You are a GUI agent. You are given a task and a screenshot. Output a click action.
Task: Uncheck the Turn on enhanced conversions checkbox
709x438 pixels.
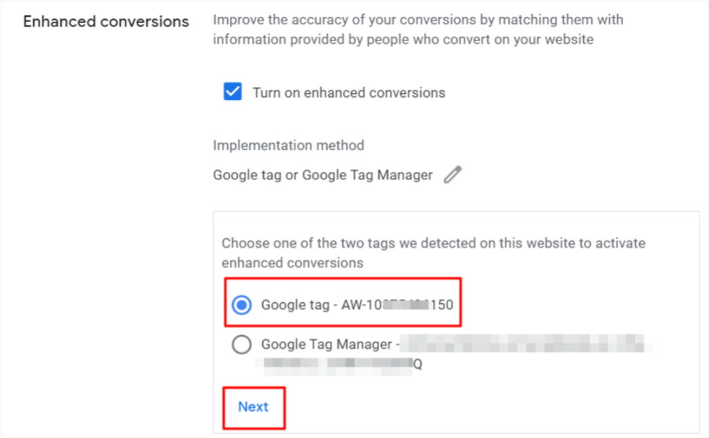point(232,92)
